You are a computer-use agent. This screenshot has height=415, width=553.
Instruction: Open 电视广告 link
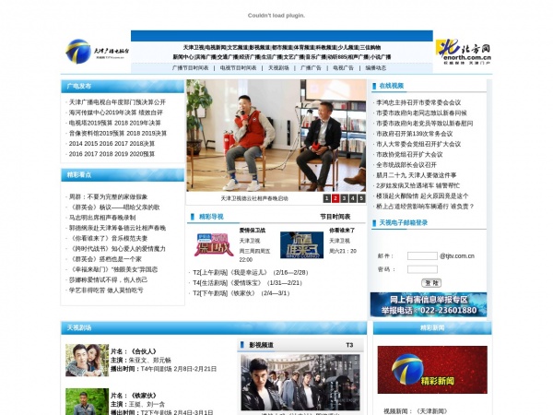(x=343, y=67)
